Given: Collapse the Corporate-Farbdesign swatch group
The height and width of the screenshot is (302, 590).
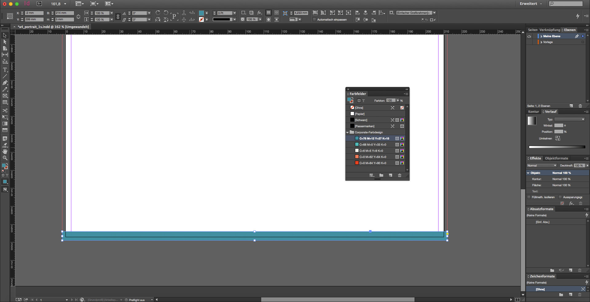Looking at the screenshot, I should (x=348, y=132).
